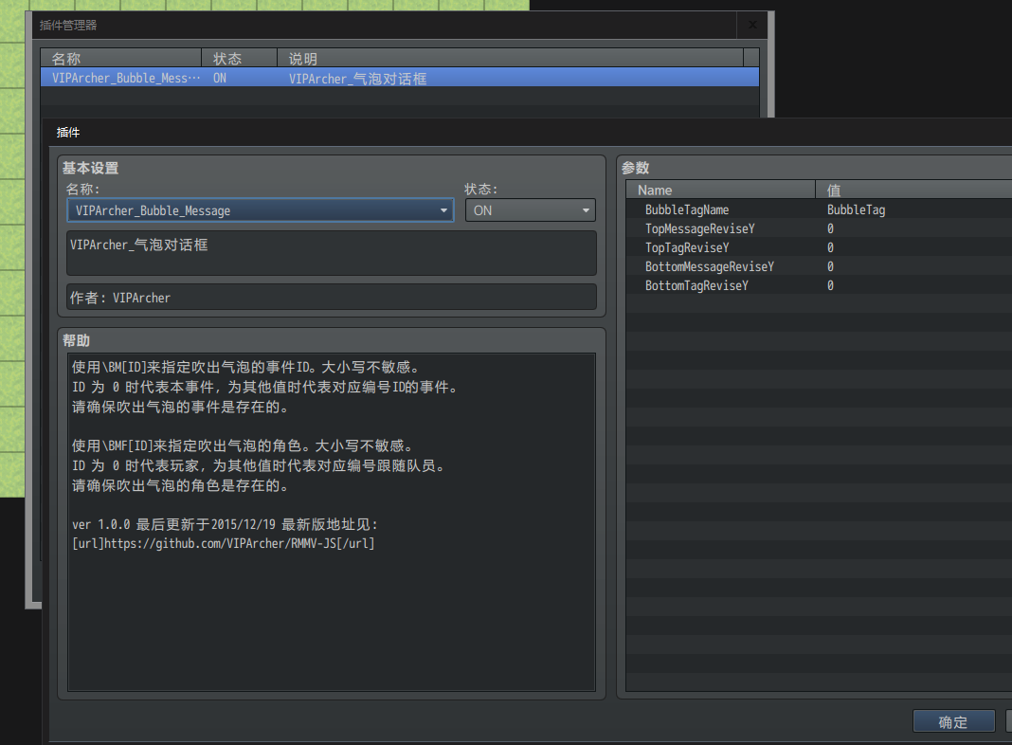Select the BubbleTagName parameter row
This screenshot has height=745, width=1012.
819,209
